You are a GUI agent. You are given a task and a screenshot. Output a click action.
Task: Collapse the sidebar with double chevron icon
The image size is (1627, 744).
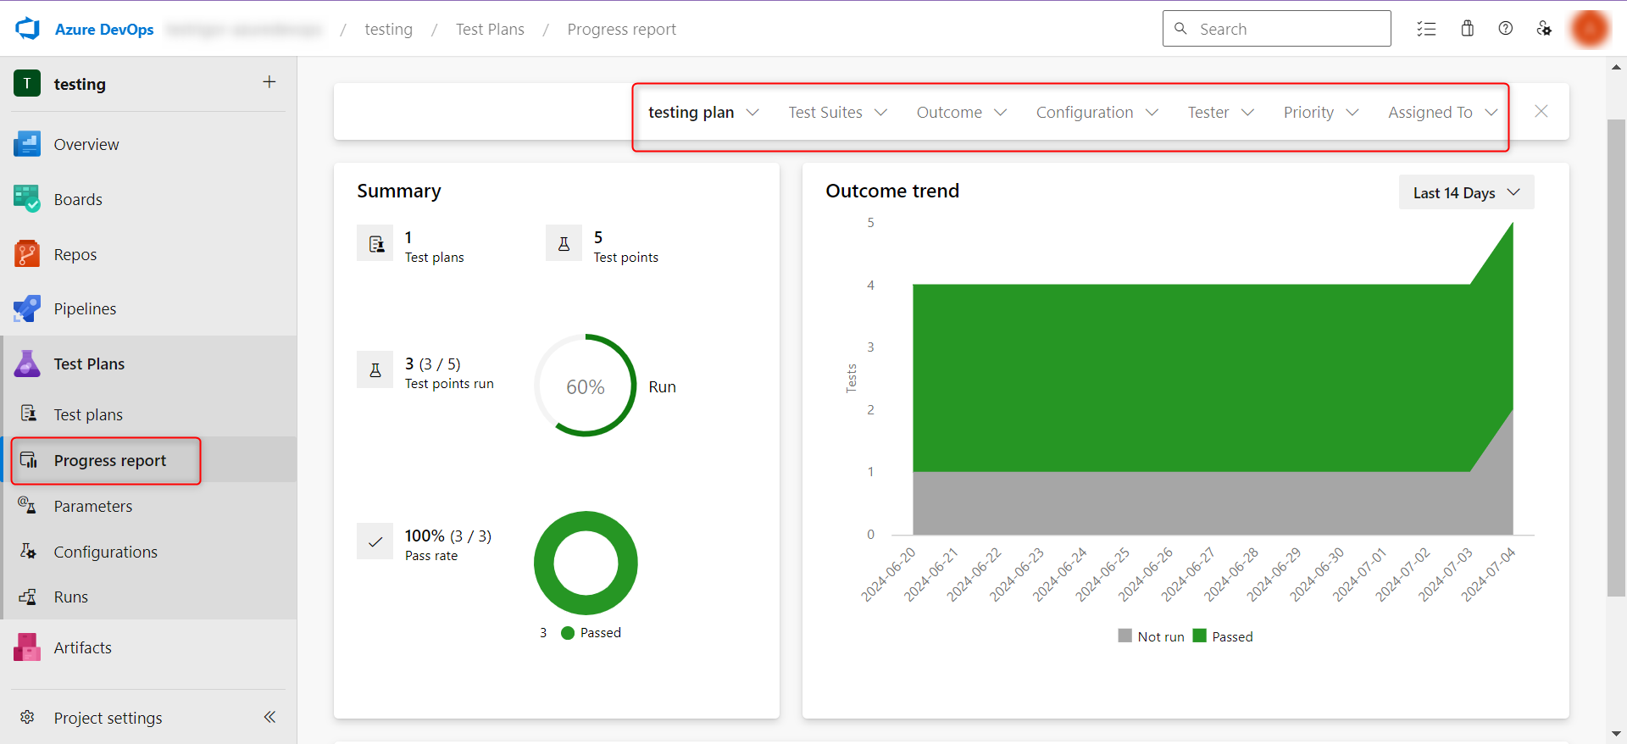click(269, 717)
